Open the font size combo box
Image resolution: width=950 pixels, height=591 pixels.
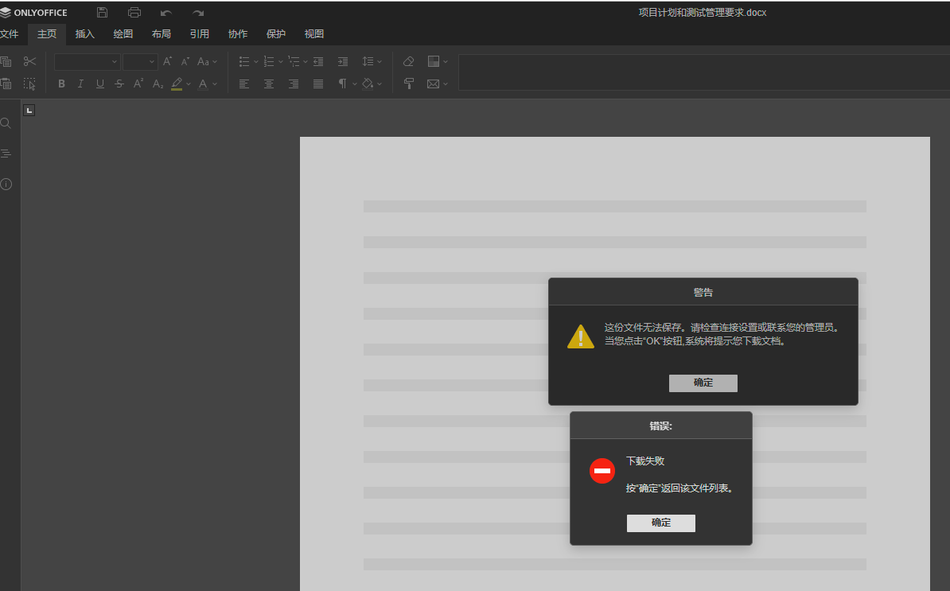pos(140,61)
